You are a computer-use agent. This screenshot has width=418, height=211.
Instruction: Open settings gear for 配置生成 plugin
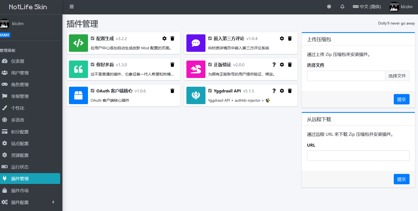[x=164, y=38]
